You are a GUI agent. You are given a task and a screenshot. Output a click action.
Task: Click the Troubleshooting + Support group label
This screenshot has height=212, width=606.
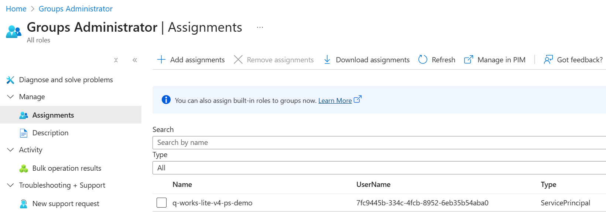62,185
